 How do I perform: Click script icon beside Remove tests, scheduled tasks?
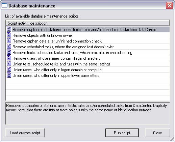[x=9, y=52]
